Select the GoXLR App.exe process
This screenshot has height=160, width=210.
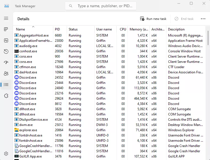click(30, 156)
